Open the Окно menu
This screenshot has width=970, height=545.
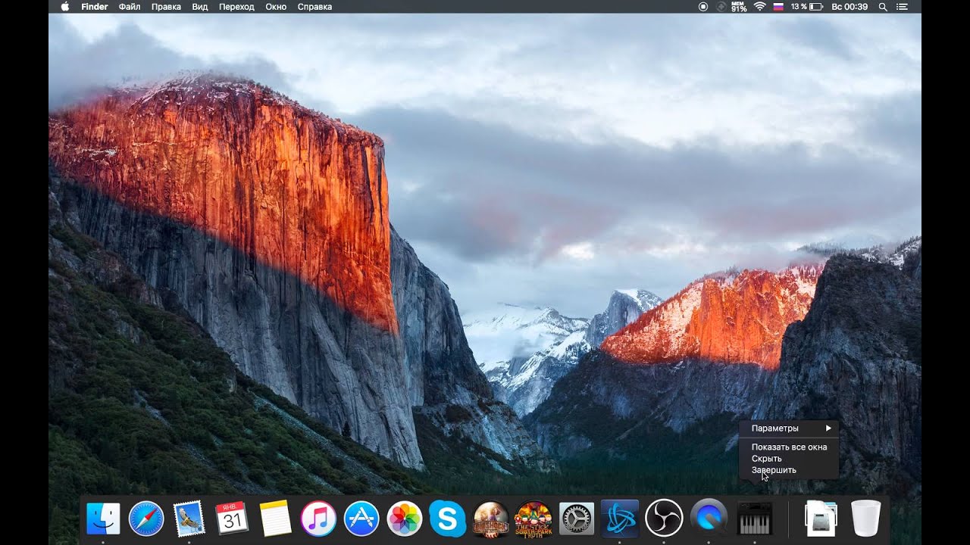tap(276, 6)
